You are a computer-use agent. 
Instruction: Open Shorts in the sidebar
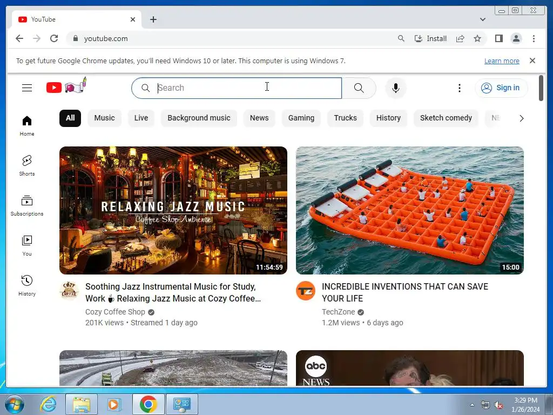click(27, 166)
